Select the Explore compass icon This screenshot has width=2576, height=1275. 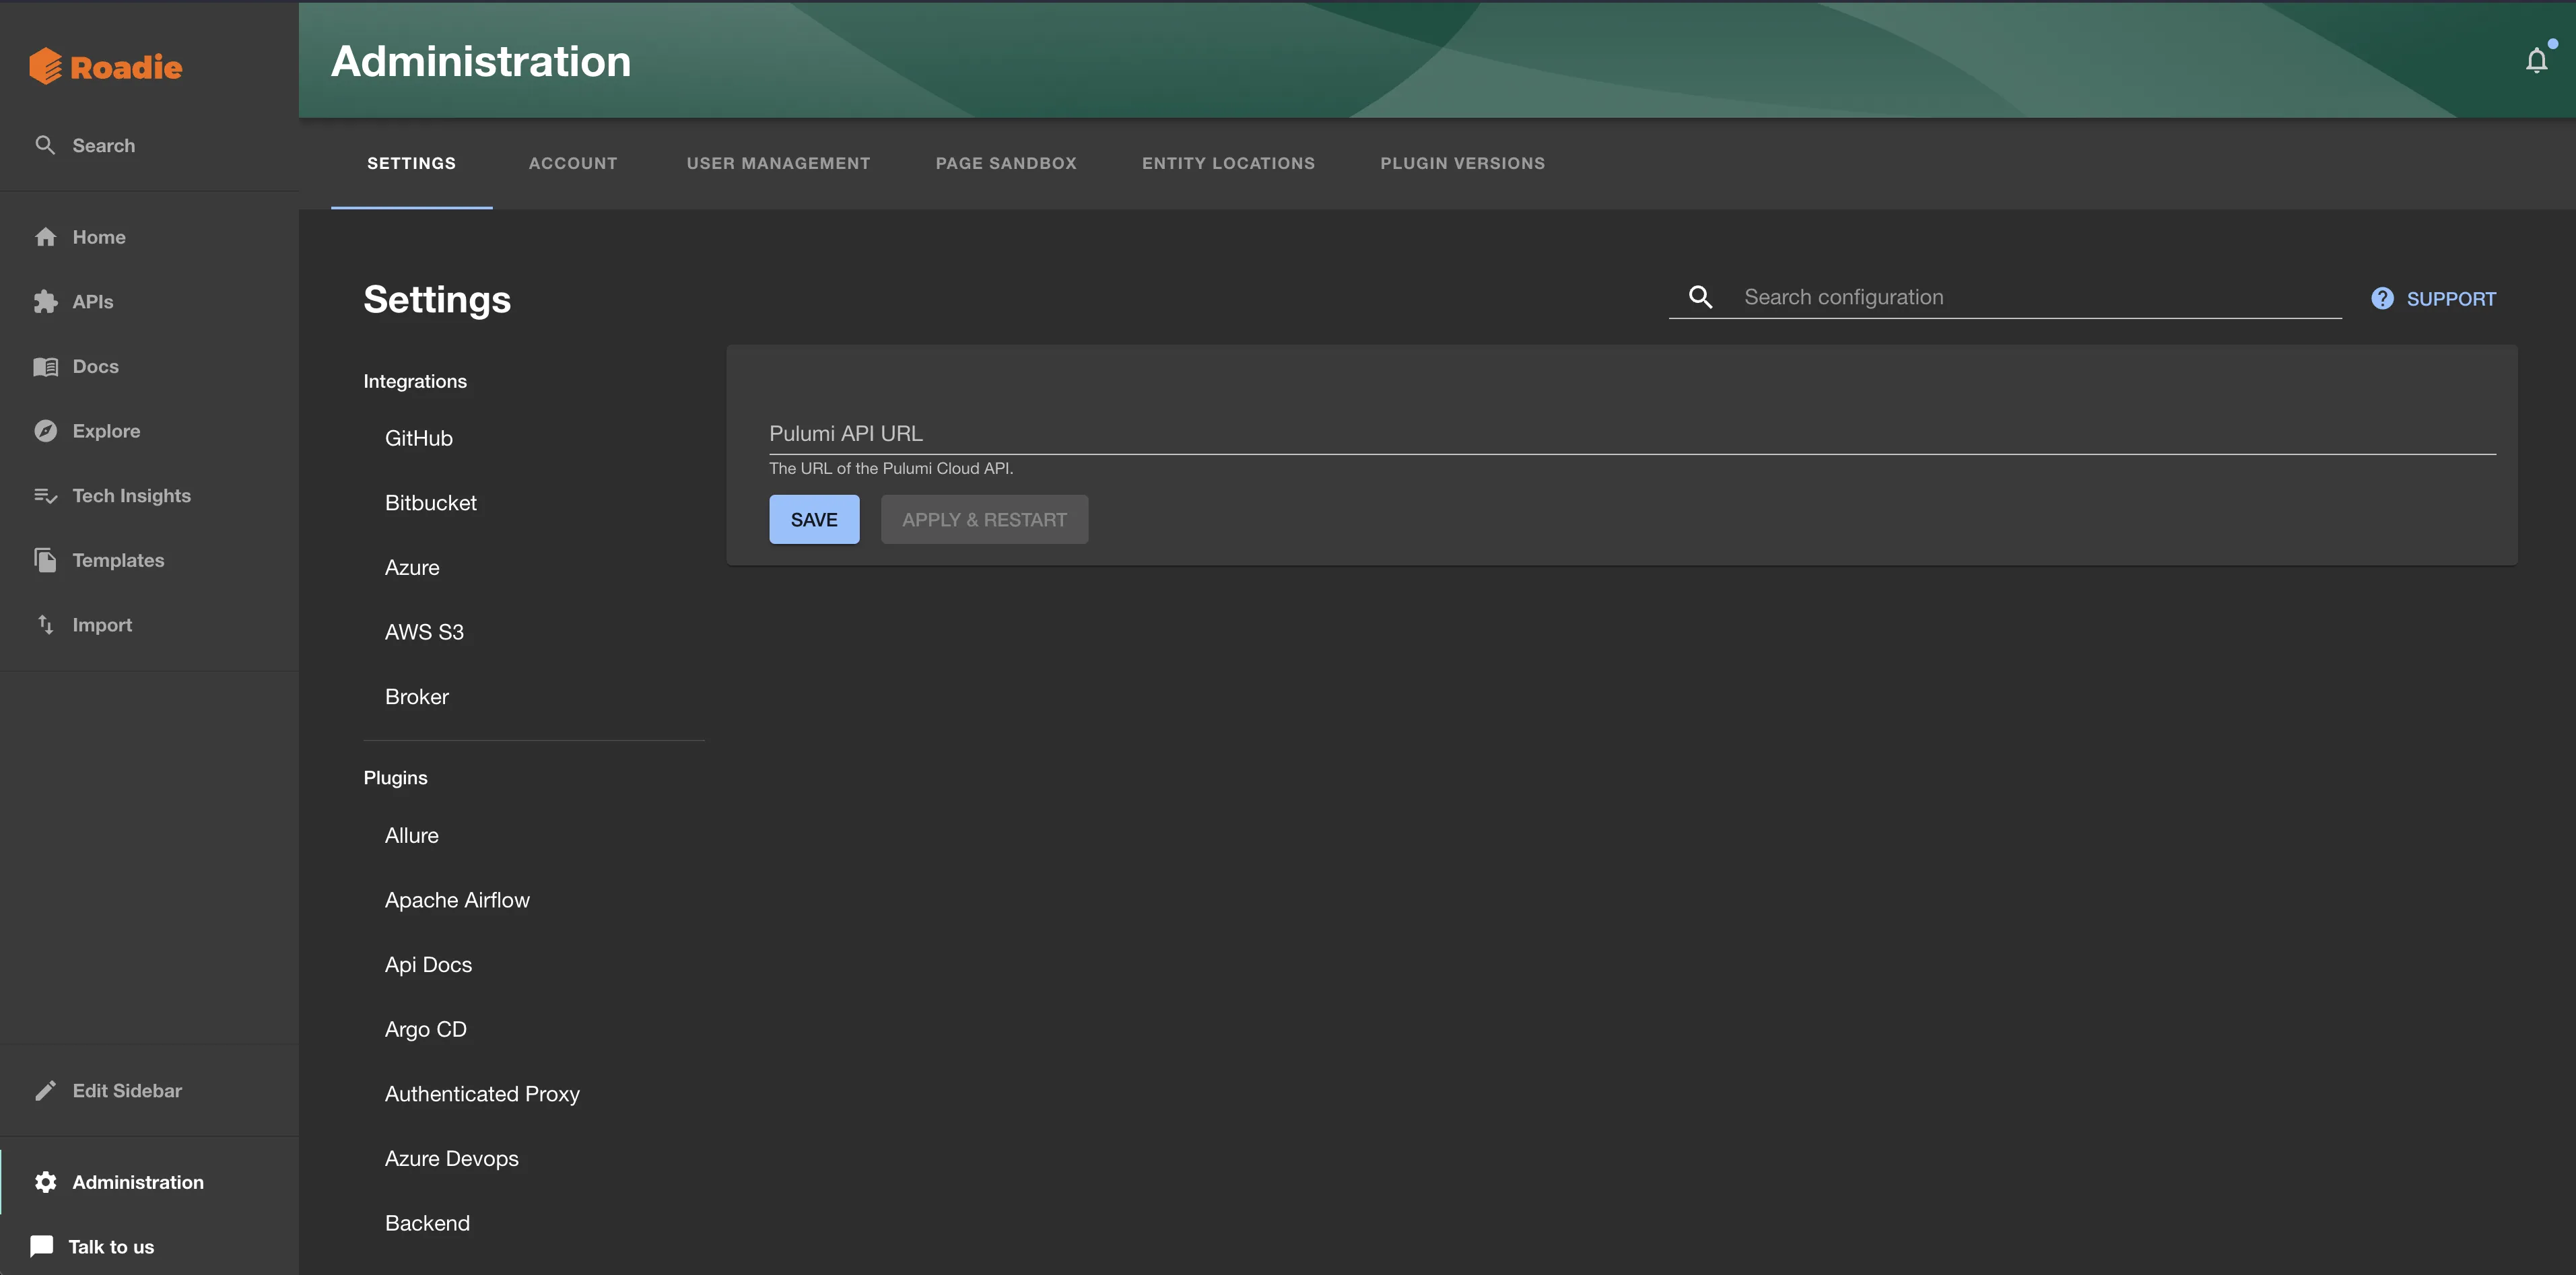click(46, 430)
